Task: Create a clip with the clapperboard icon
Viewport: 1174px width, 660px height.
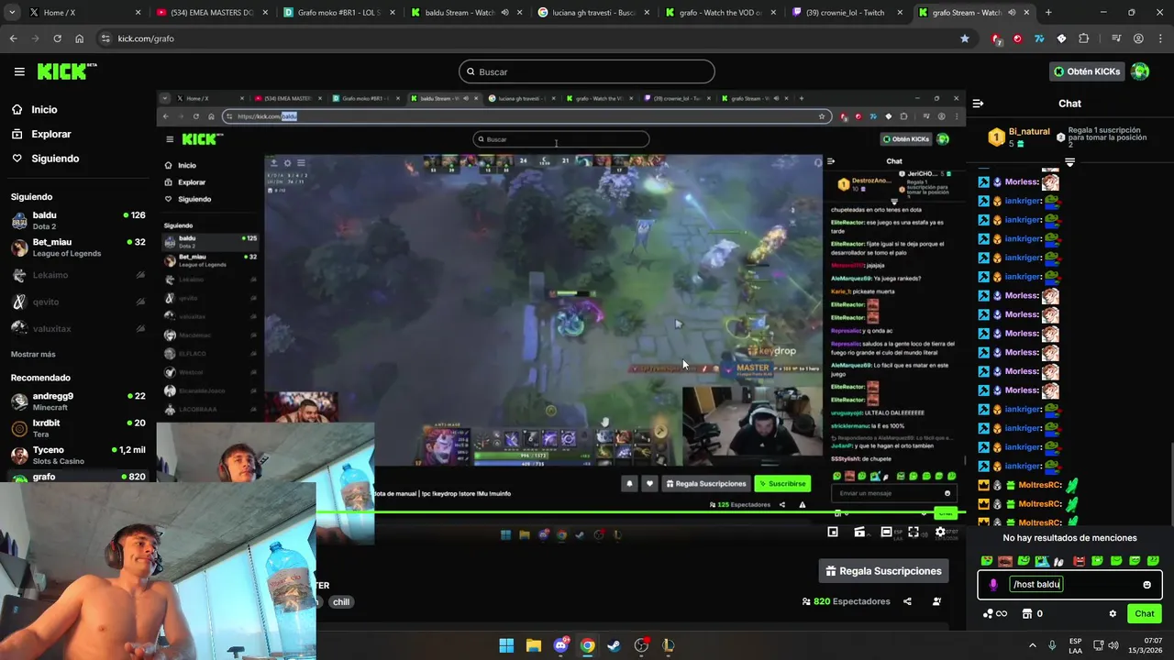Action: [859, 532]
